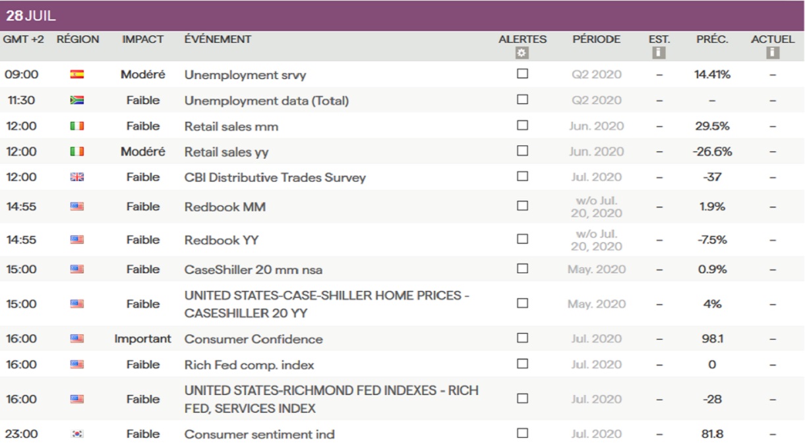Viewport: 805px width, 443px height.
Task: Click the Spain flag icon
Action: pos(77,74)
